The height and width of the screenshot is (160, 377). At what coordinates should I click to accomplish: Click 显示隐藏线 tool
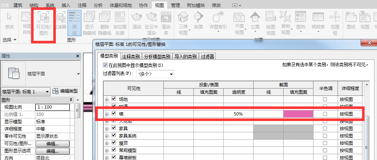(x=89, y=23)
